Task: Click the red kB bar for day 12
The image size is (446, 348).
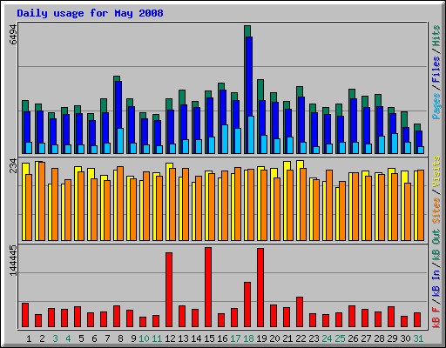Action: click(x=169, y=290)
